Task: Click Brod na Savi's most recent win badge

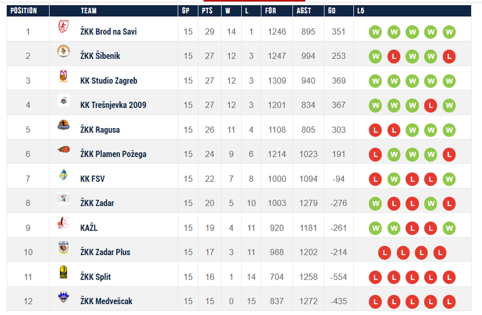Action: pyautogui.click(x=449, y=32)
